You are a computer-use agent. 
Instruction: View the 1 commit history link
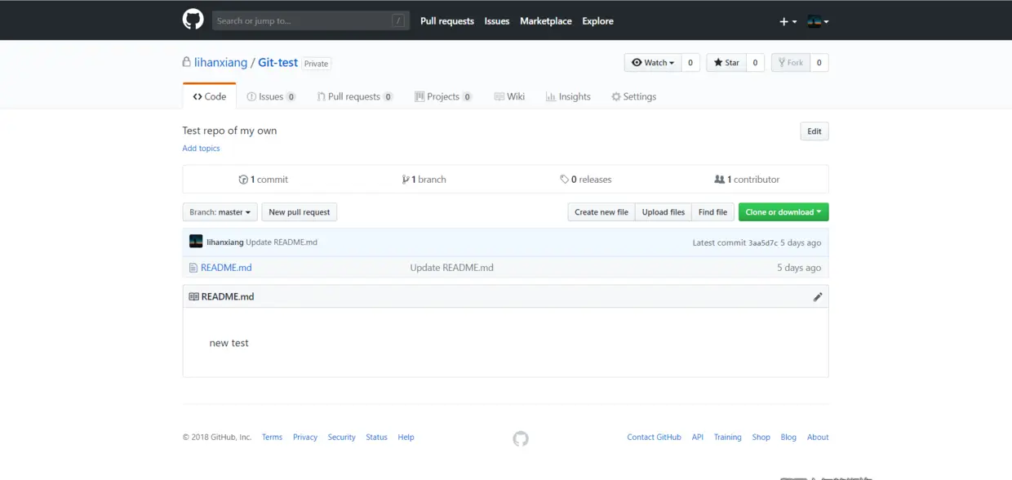(263, 180)
